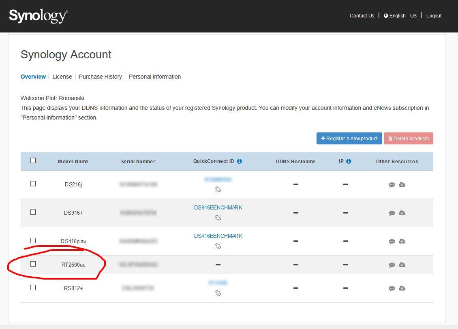
Task: Click the Logout link
Action: point(434,16)
